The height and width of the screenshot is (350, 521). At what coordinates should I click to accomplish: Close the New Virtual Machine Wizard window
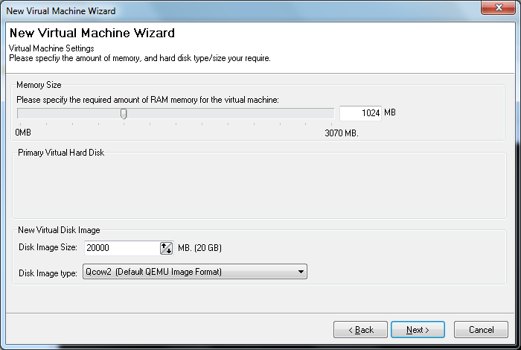(x=498, y=7)
